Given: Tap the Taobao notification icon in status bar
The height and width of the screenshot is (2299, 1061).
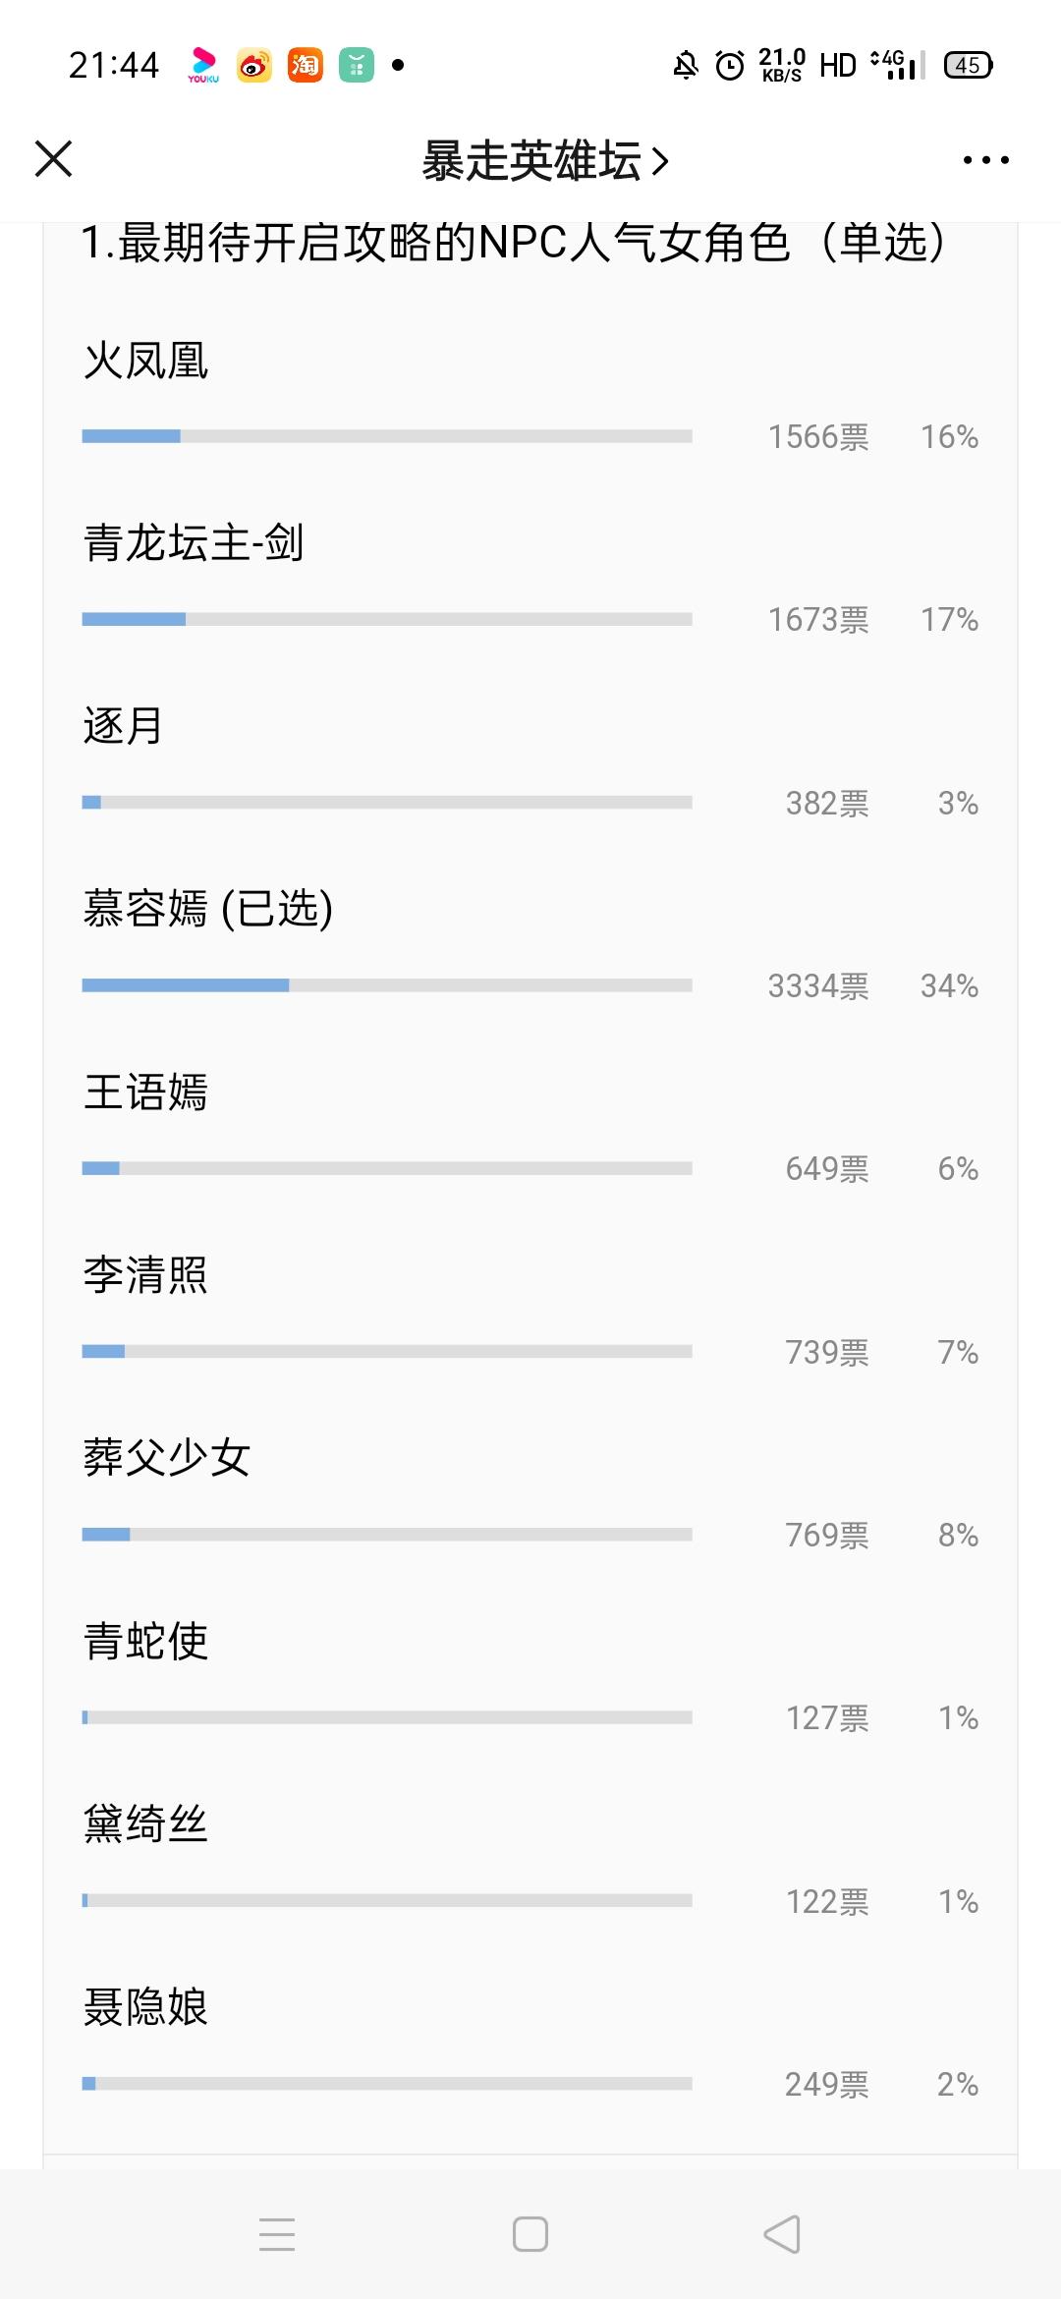Looking at the screenshot, I should click(x=305, y=65).
